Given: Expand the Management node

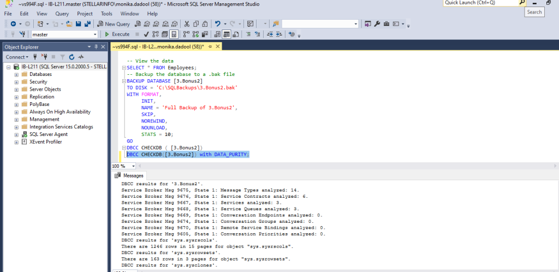Looking at the screenshot, I should [16, 120].
